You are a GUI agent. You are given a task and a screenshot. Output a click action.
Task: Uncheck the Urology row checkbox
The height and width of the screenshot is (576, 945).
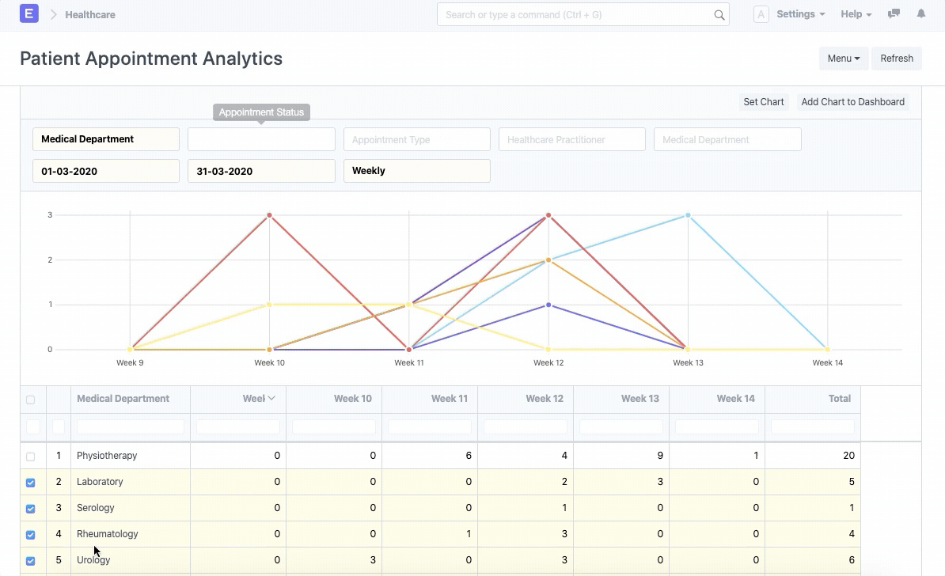click(31, 561)
